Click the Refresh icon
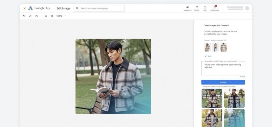 point(197,7)
